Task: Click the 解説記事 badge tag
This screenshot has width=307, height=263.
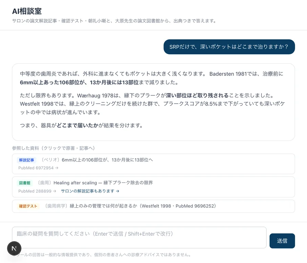Action: 26,160
